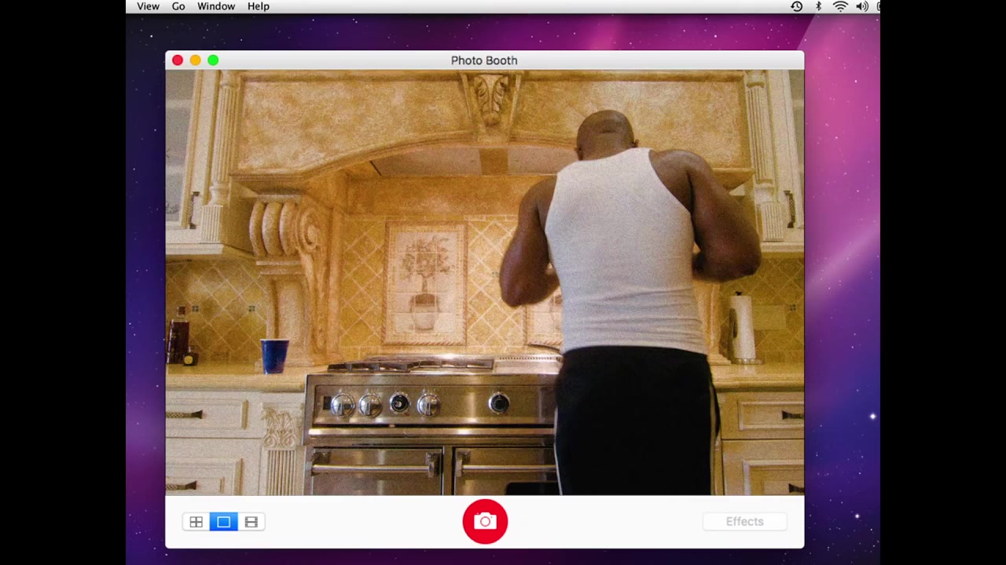Select single still picture mode
Screen dimensions: 1006x565
coord(224,522)
